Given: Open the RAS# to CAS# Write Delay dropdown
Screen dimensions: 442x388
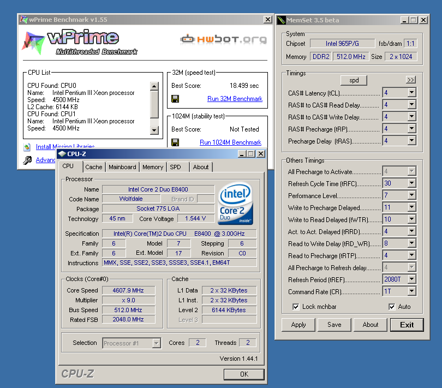Looking at the screenshot, I should [411, 117].
